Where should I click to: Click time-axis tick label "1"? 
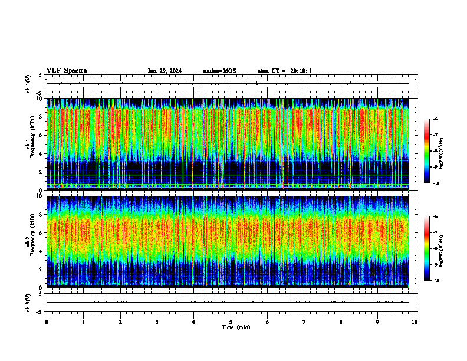pyautogui.click(x=83, y=322)
